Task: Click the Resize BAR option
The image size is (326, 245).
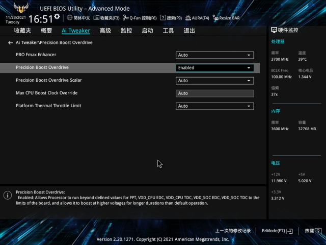Action: click(x=226, y=18)
